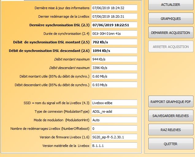Select the 1094 Kb/s downstream sync field
Viewport: 195px width, 157px height.
click(x=114, y=51)
